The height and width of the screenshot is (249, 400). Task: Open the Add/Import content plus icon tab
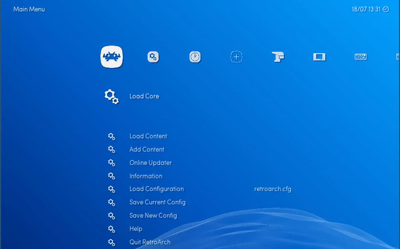point(236,57)
